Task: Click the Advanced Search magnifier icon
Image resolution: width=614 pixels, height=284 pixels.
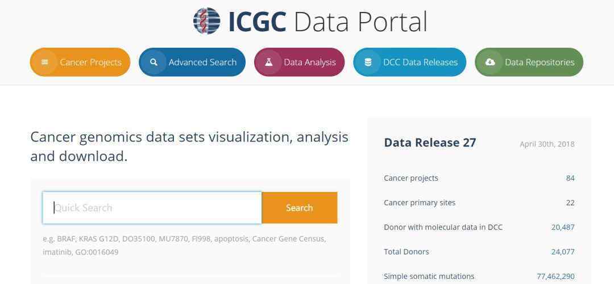Action: pos(153,62)
